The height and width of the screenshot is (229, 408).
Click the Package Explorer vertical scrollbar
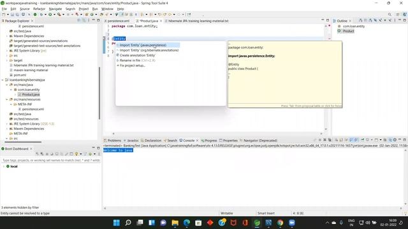click(99, 94)
